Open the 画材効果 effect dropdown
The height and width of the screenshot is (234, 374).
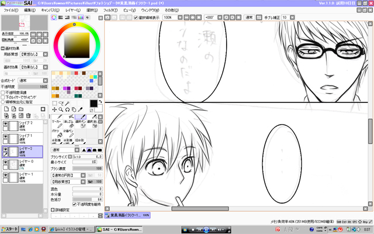(x=46, y=67)
